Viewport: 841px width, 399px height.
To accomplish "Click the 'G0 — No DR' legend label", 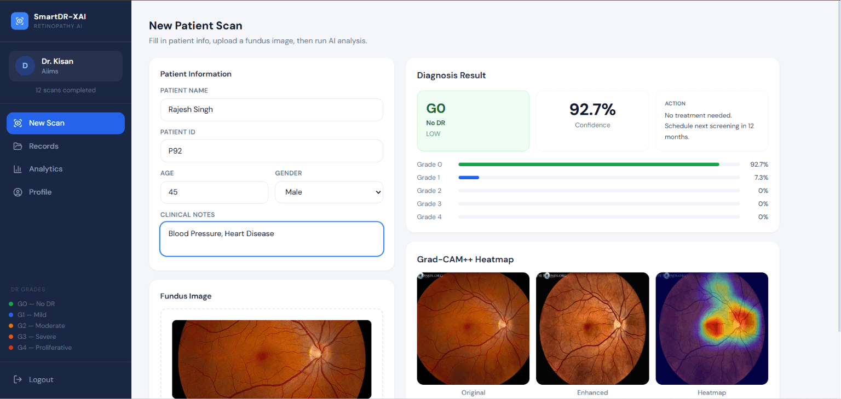I will 36,304.
